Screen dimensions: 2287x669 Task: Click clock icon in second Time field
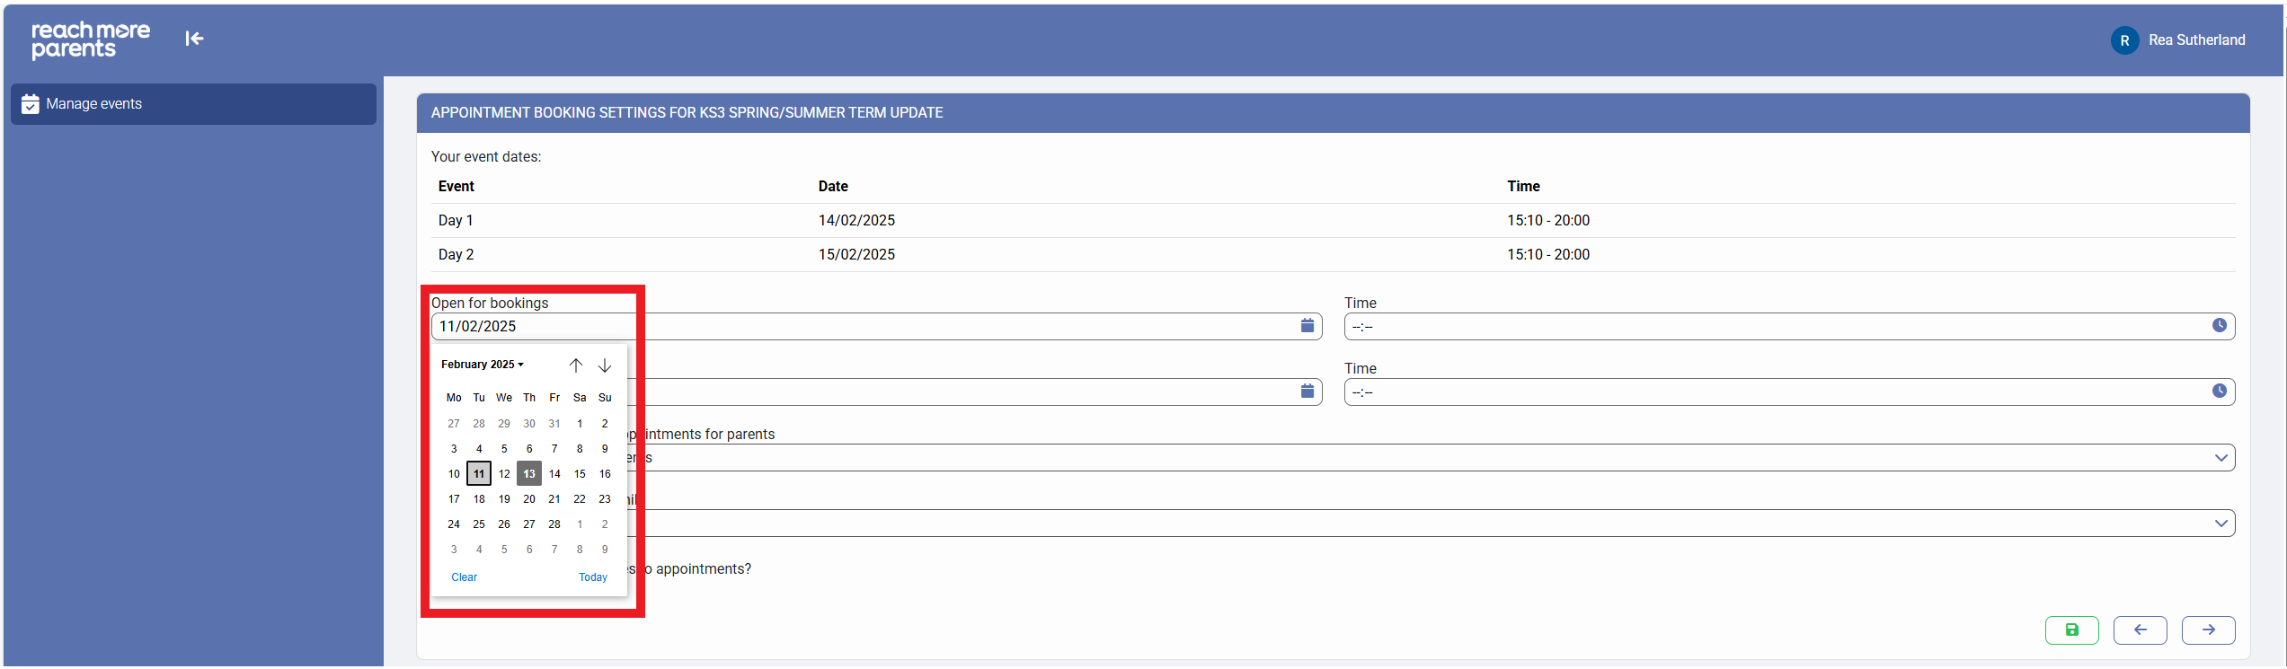click(x=2219, y=392)
